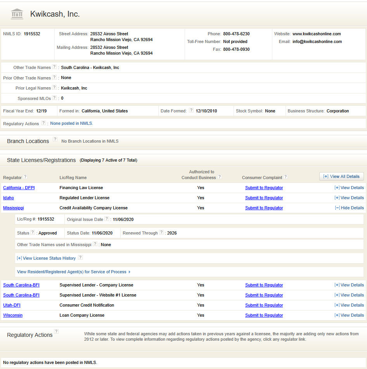Expand View Details for Wisconsin Loan Company License

[x=349, y=315]
